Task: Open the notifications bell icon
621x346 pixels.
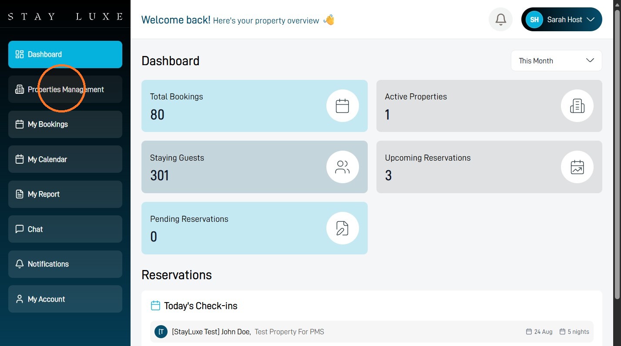Action: pyautogui.click(x=501, y=20)
